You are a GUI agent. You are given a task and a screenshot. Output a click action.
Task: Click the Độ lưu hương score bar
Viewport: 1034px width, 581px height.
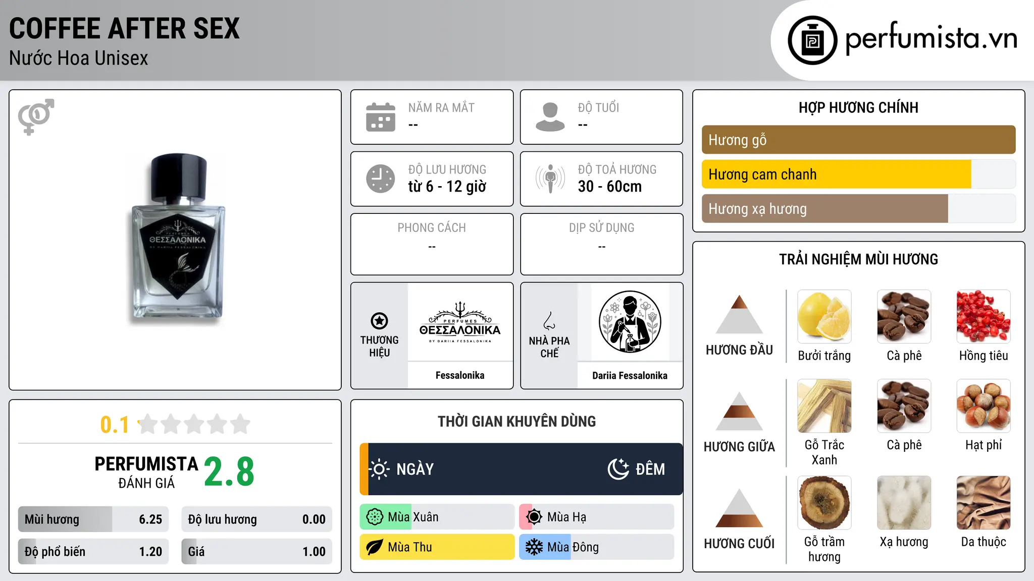coord(257,519)
